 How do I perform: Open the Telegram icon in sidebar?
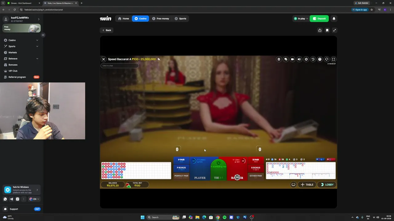pos(11,199)
